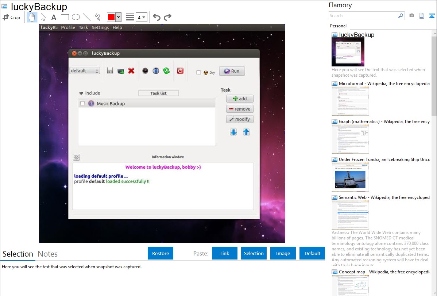Screen dimensions: 437x296
Task: Click the red color swatch
Action: click(x=111, y=17)
